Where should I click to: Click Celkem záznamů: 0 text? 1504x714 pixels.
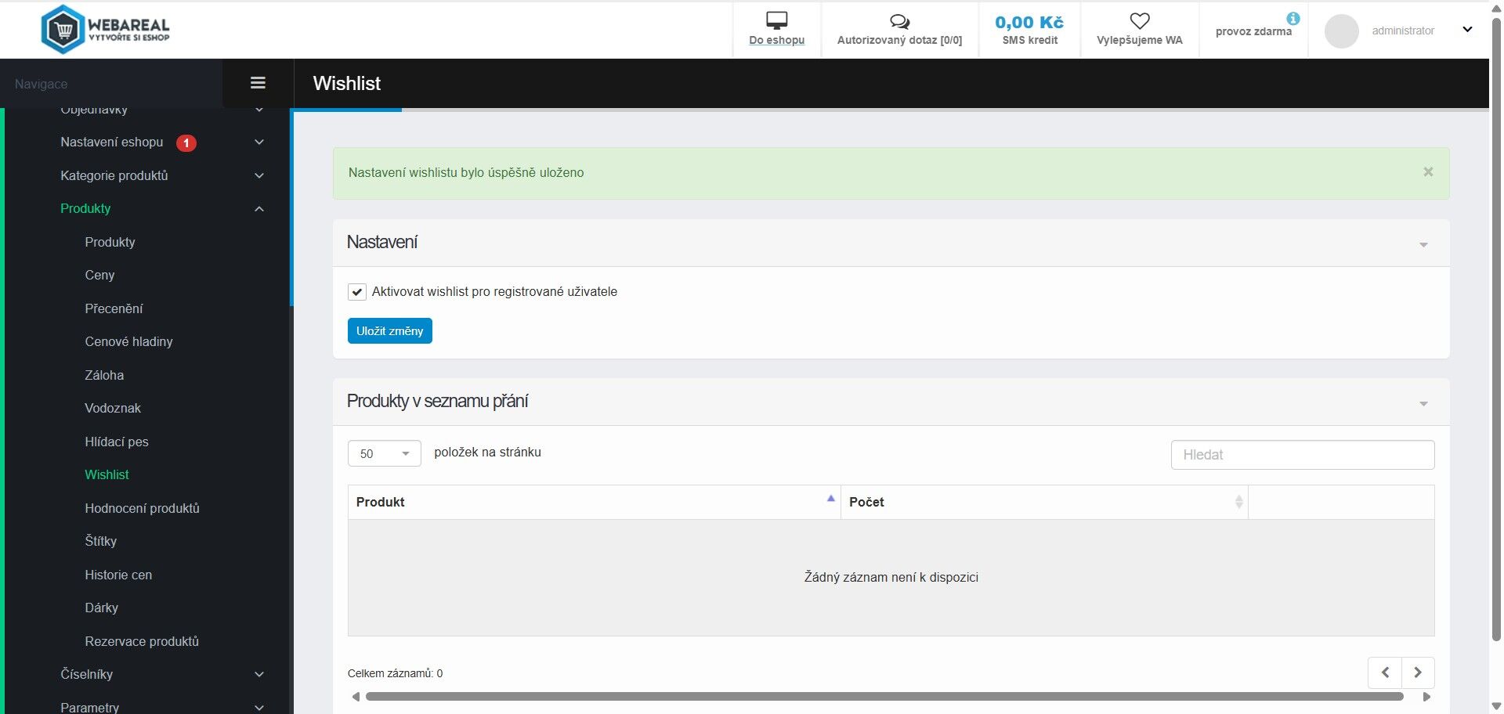[x=395, y=673]
